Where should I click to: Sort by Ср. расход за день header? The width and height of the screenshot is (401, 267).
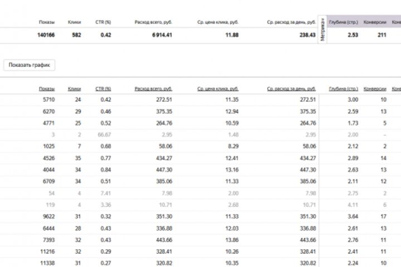(x=291, y=88)
